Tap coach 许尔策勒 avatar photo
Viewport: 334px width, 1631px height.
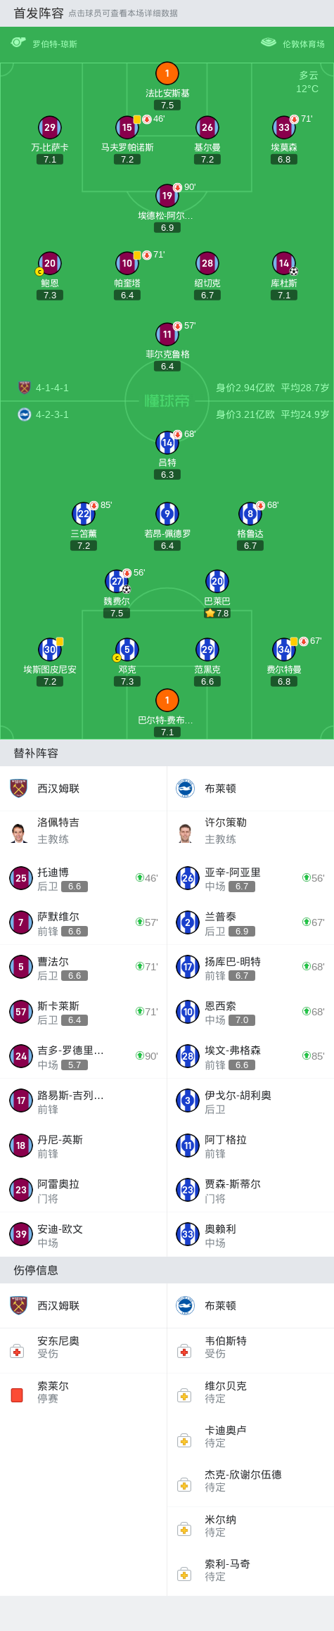185,832
